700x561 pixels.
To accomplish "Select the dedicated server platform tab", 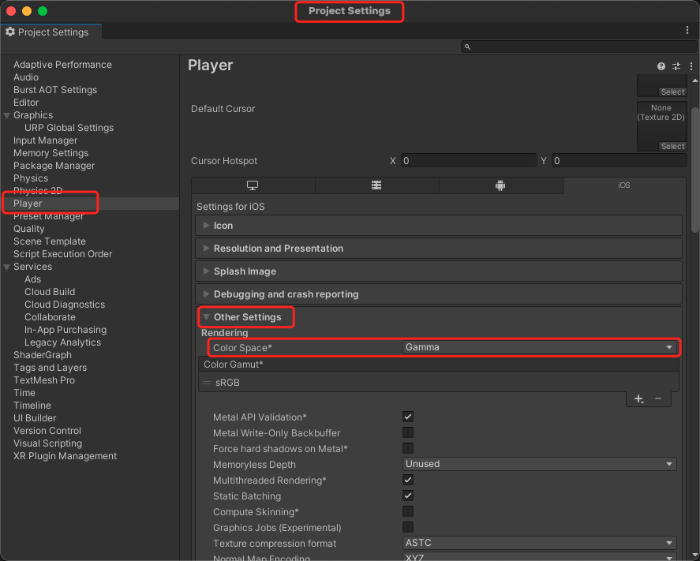I will [376, 185].
